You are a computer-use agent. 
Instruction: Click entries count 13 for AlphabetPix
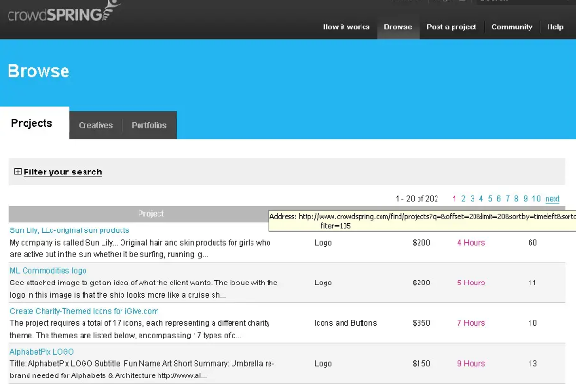(x=532, y=363)
